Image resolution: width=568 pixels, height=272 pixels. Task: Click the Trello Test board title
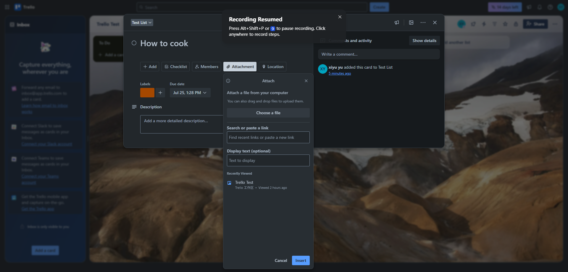pos(108,24)
